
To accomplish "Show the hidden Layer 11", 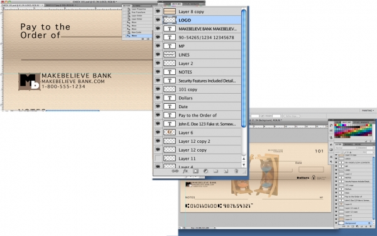I will click(158, 159).
